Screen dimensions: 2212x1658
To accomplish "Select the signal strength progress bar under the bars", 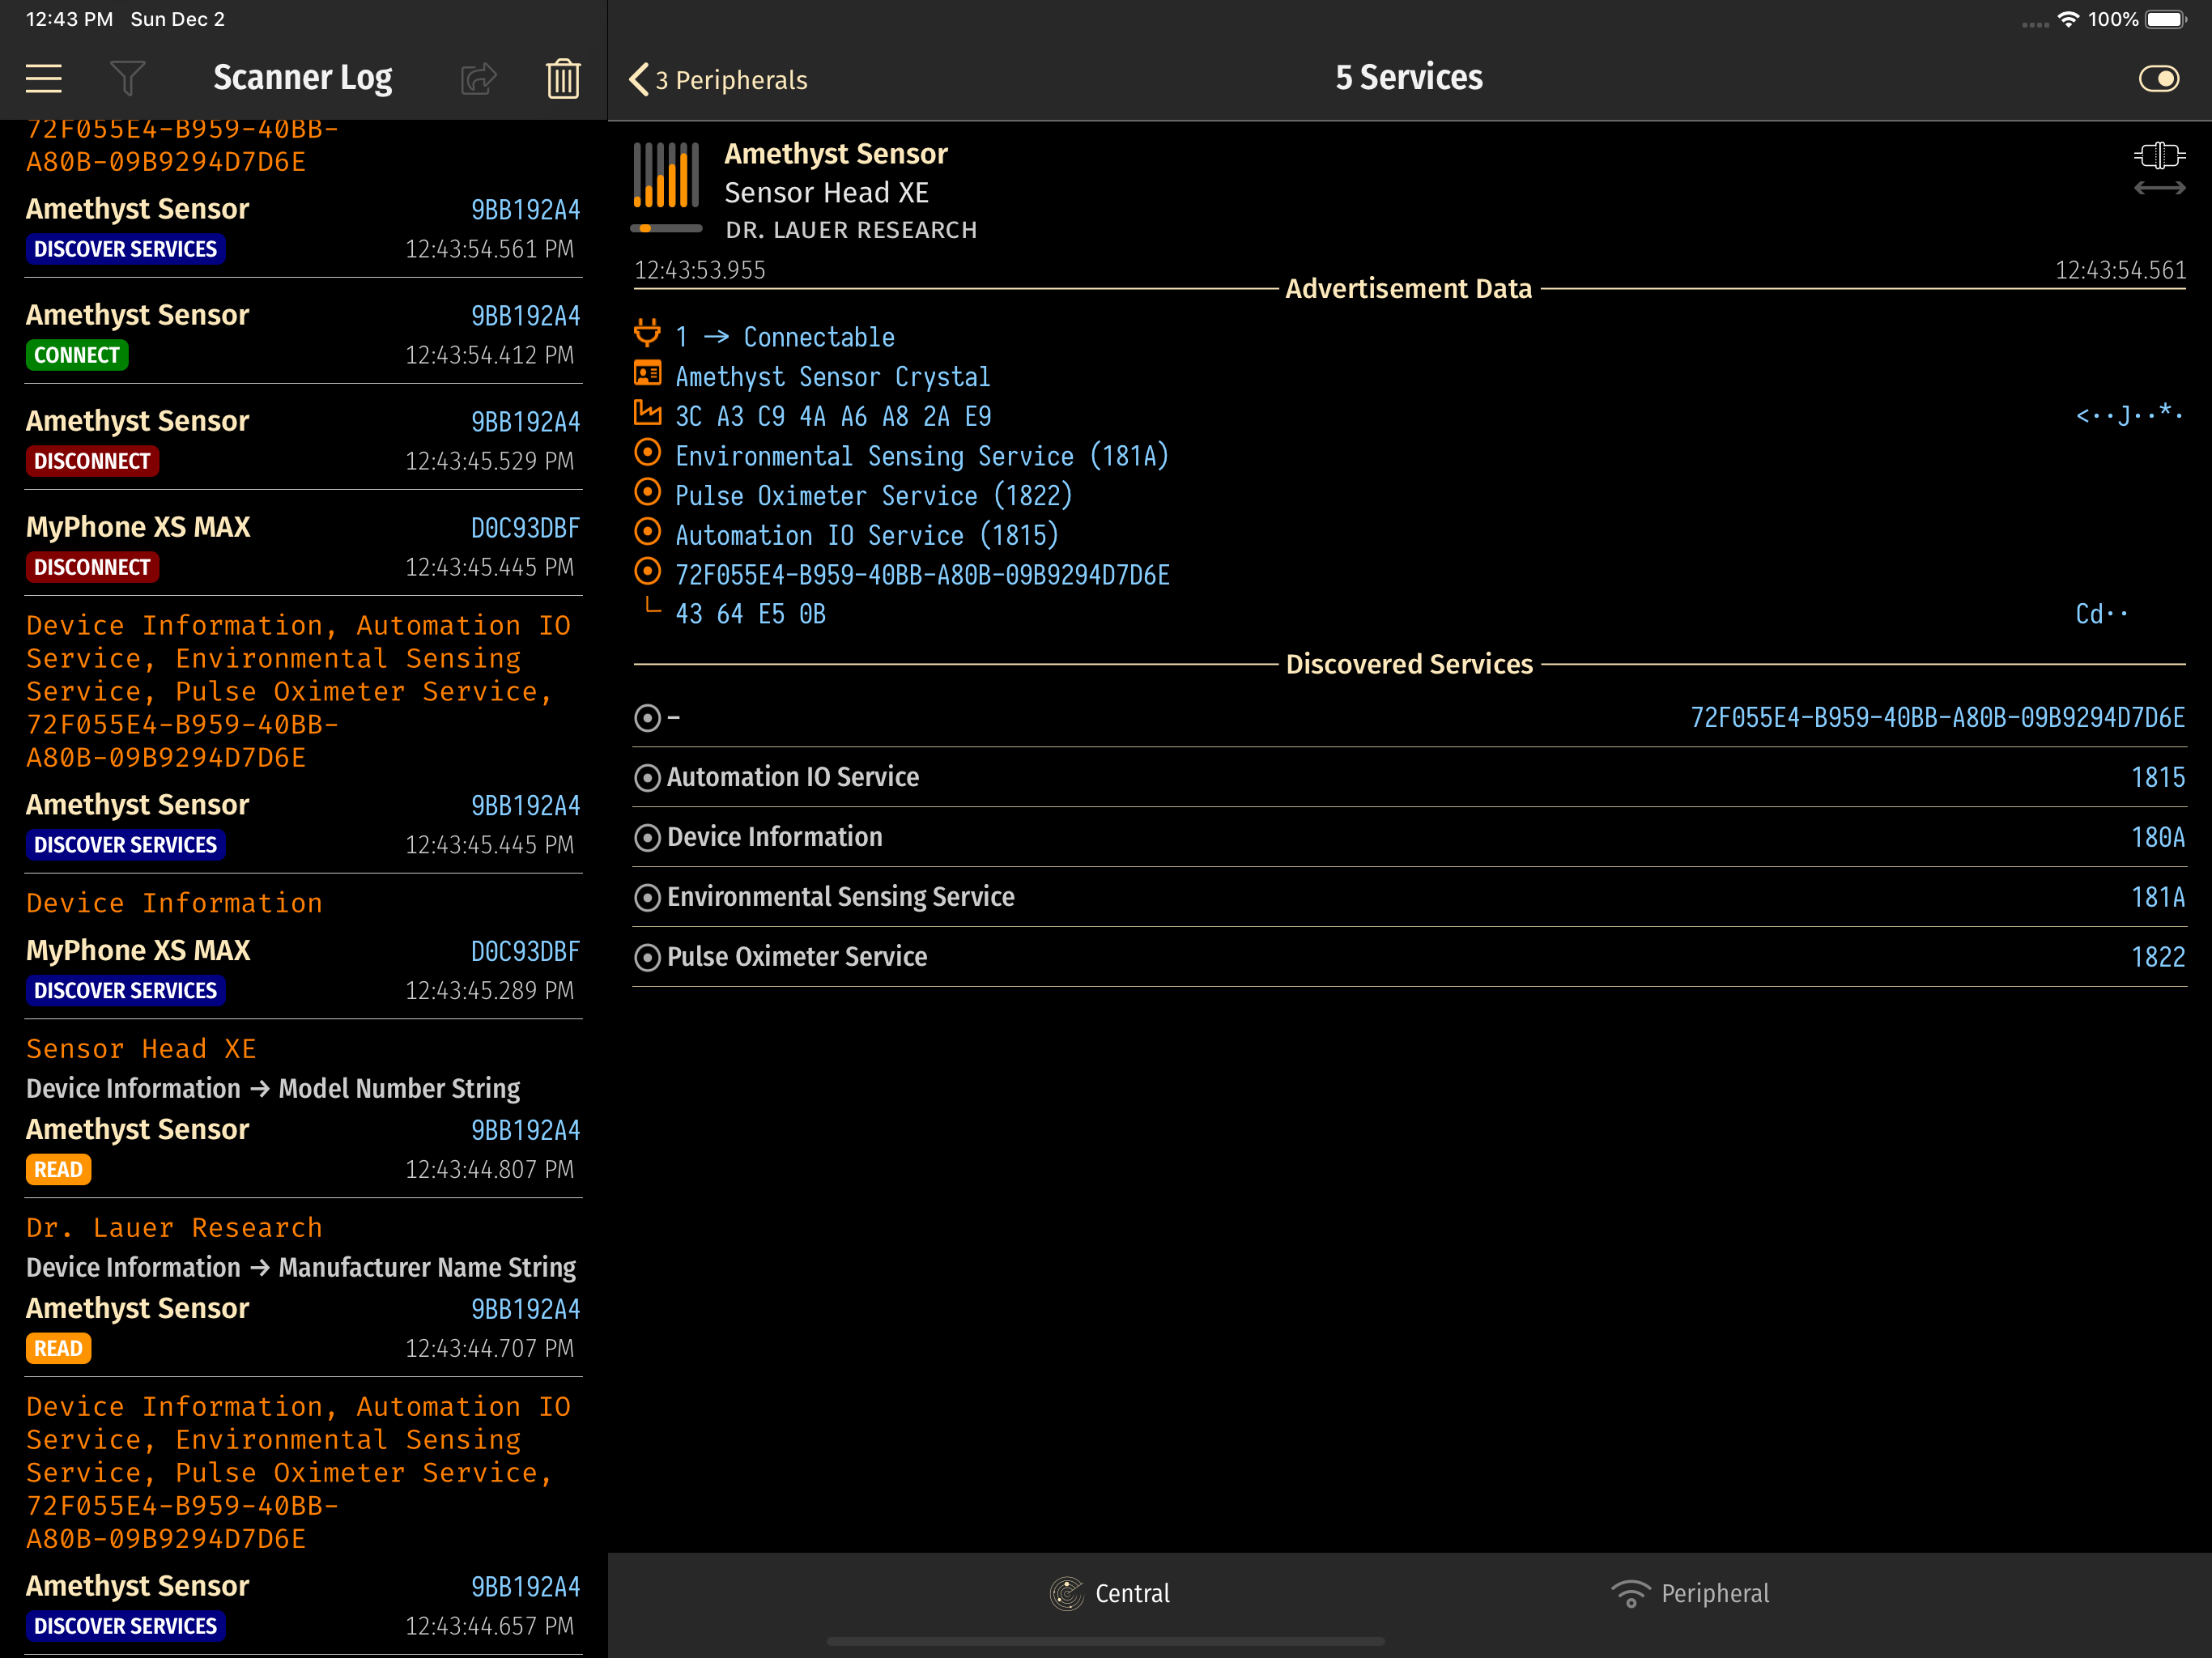I will (666, 229).
